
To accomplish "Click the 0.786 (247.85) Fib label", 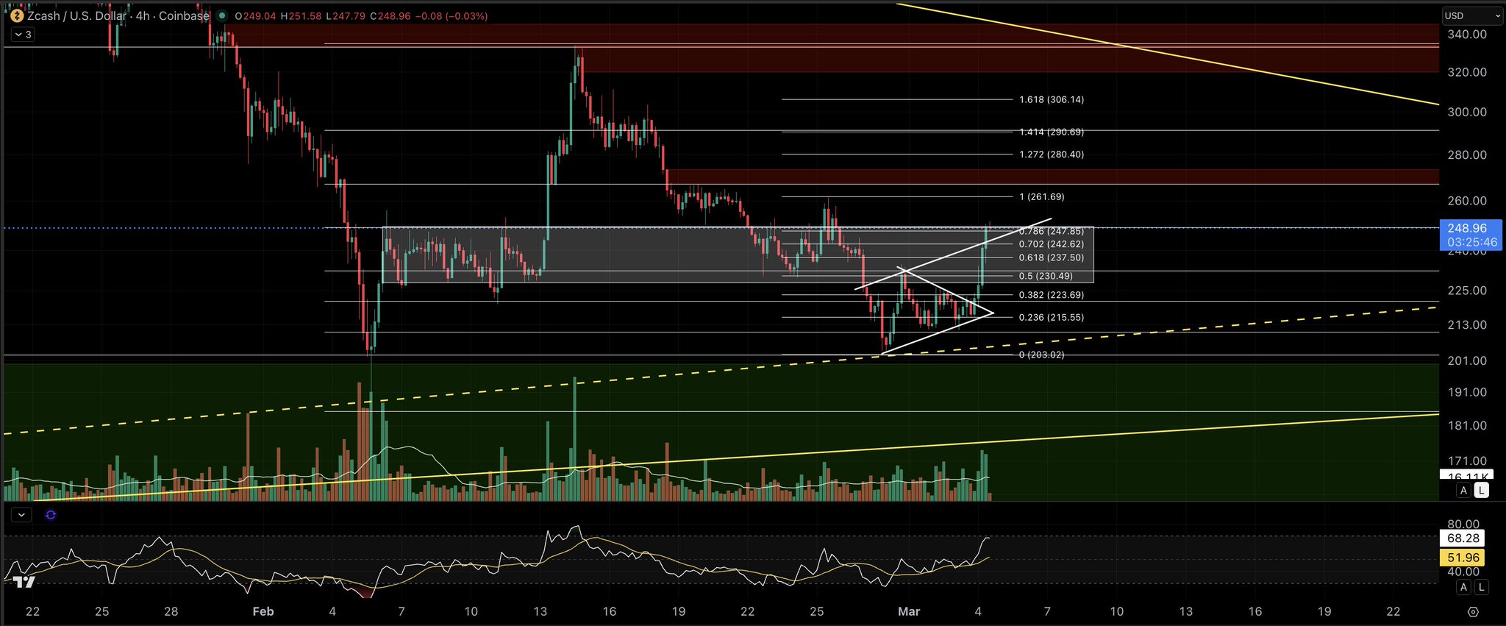I will coord(1052,231).
